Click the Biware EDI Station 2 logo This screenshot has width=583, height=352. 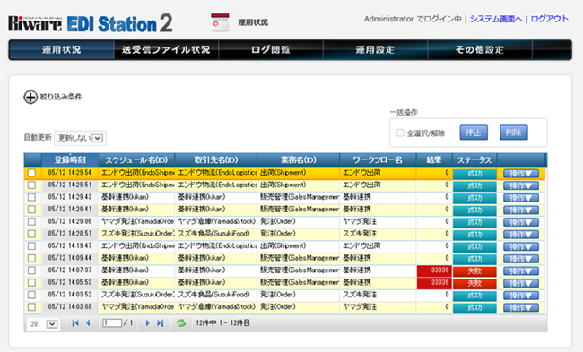pos(91,23)
